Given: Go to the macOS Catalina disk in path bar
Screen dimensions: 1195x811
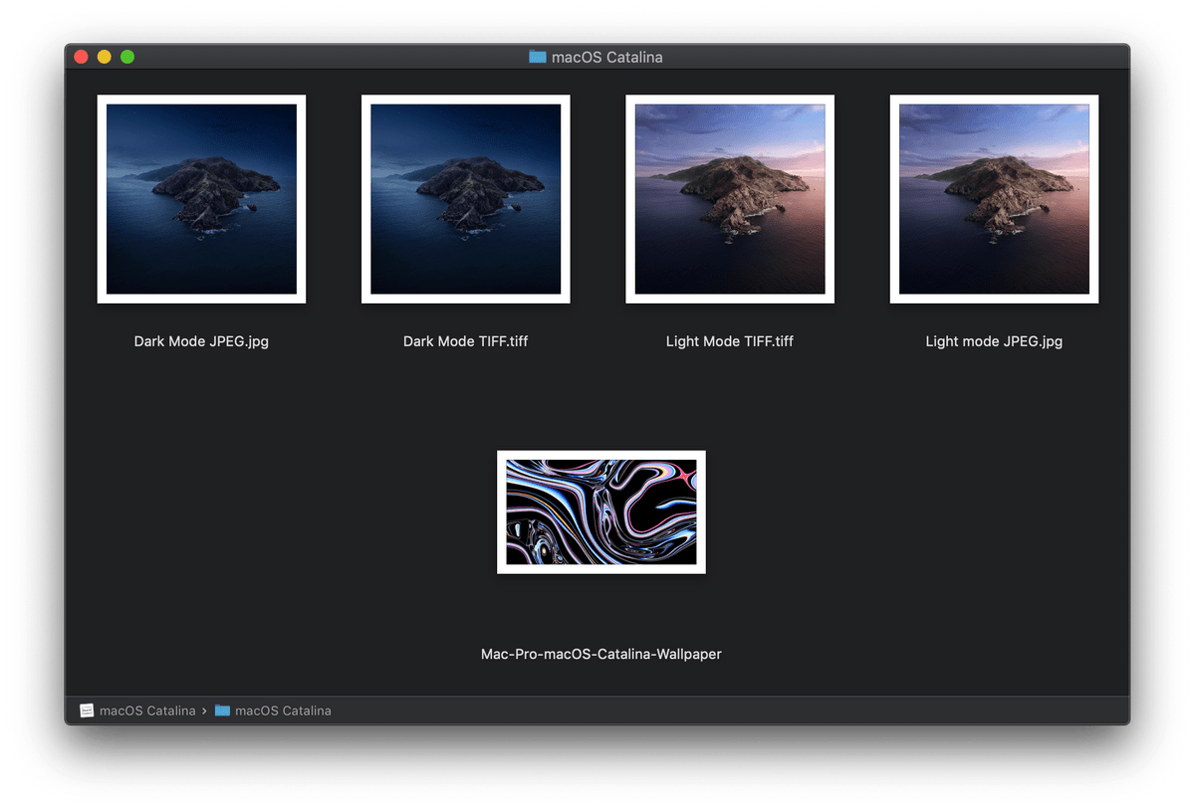Looking at the screenshot, I should click(x=147, y=710).
